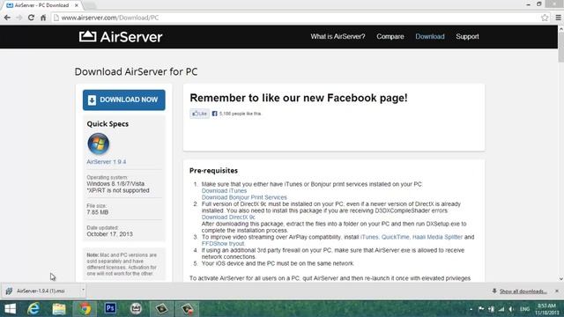The image size is (564, 317).
Task: Follow the Download iTunes link
Action: 224,191
